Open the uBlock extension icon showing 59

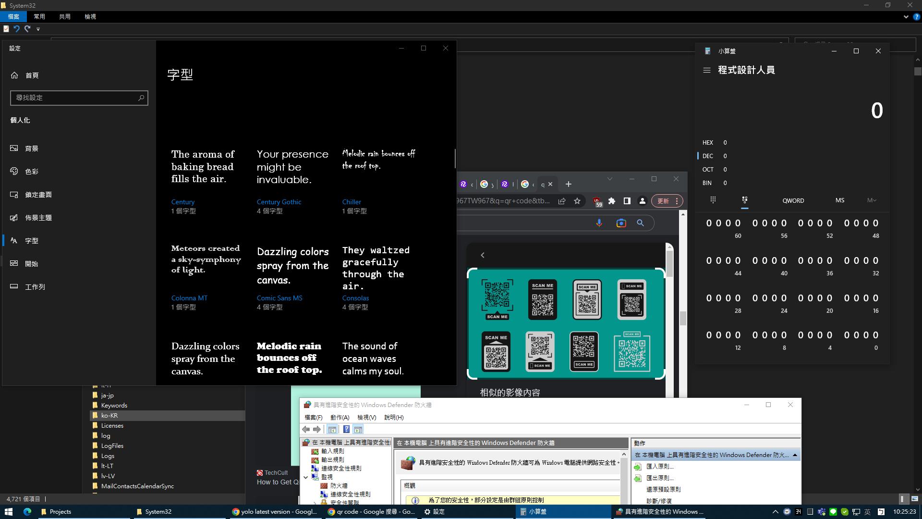597,201
